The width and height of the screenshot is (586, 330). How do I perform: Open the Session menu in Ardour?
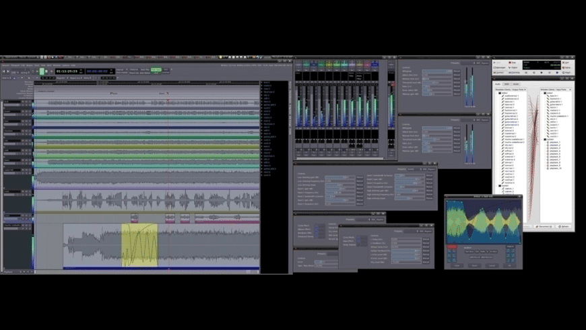pos(5,65)
